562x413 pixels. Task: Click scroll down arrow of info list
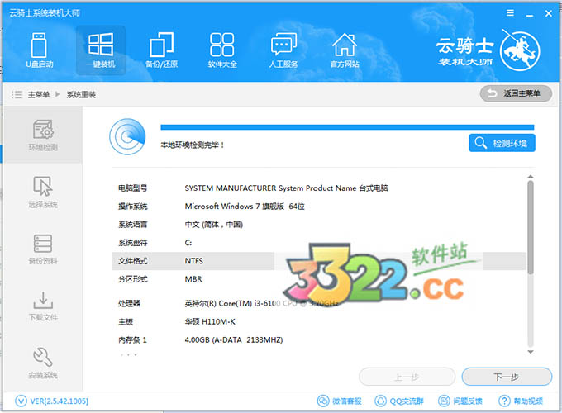(531, 352)
